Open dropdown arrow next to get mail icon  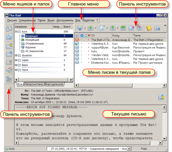(85, 28)
